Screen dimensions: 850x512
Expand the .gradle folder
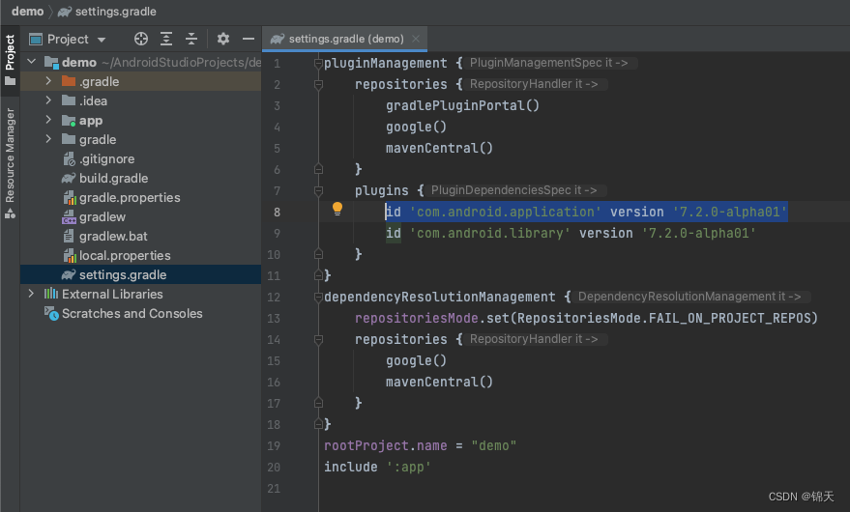[48, 81]
